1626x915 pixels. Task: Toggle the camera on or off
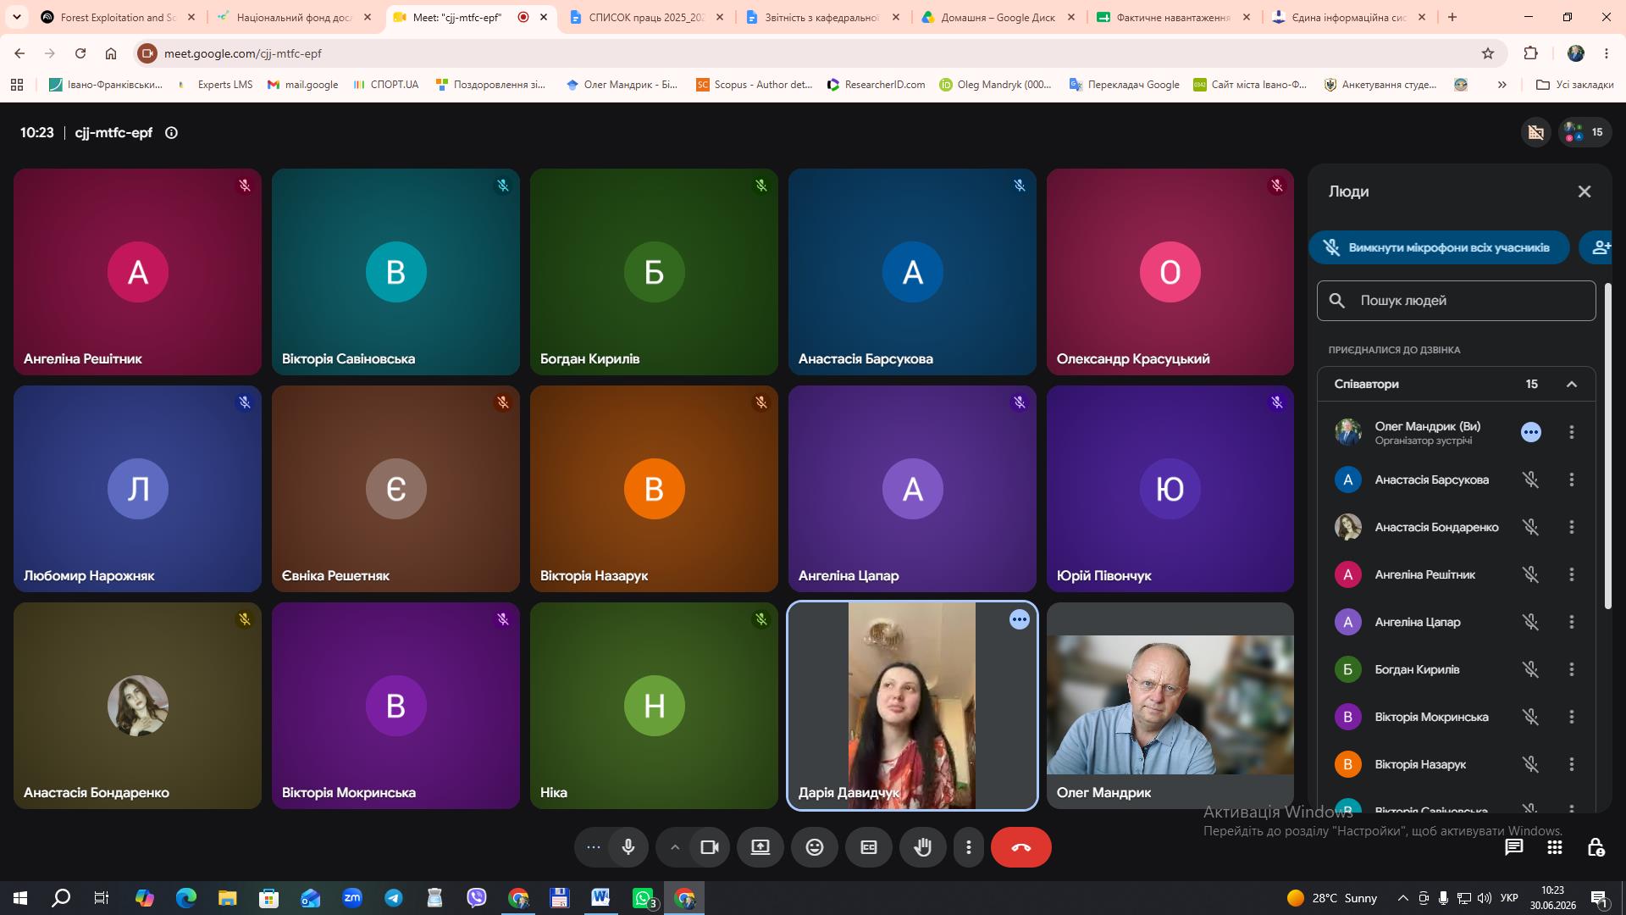click(x=710, y=847)
